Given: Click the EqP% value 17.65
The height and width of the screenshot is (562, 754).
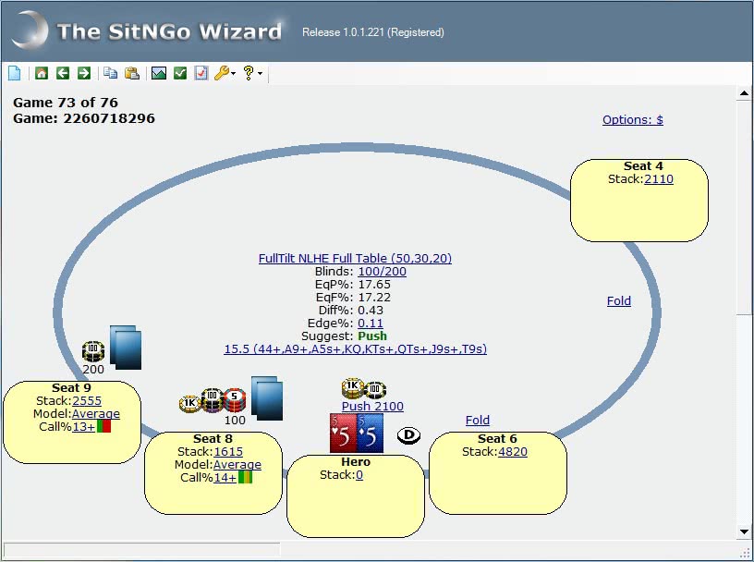Looking at the screenshot, I should pyautogui.click(x=374, y=285).
